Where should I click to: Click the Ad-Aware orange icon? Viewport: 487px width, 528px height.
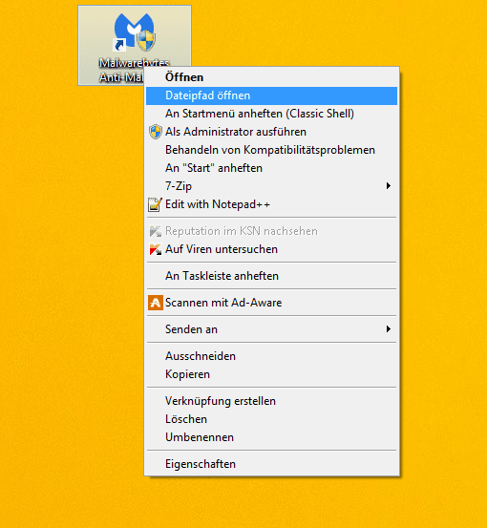click(156, 303)
